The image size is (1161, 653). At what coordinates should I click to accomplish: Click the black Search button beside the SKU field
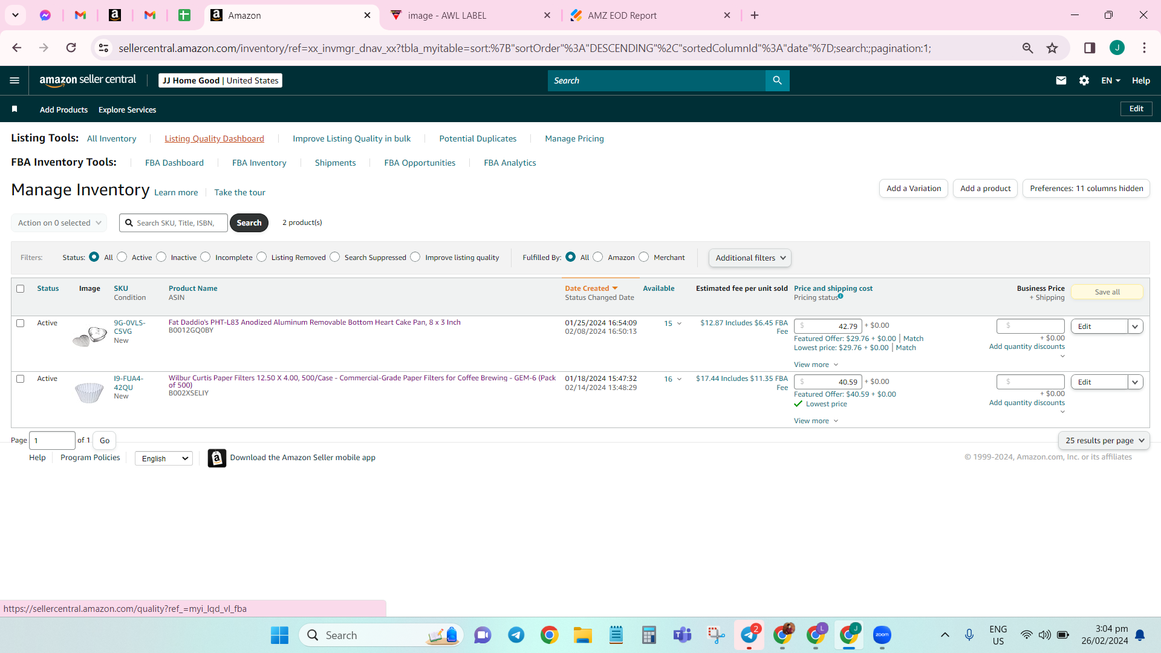249,223
